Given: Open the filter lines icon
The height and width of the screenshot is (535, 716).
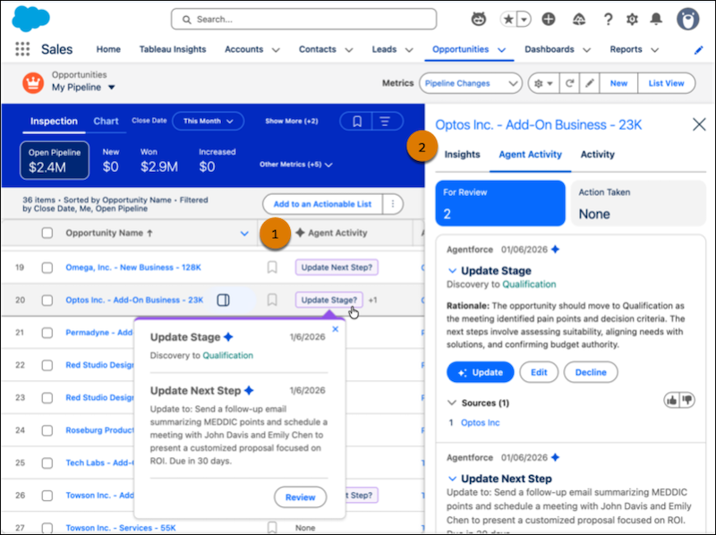Looking at the screenshot, I should (385, 122).
